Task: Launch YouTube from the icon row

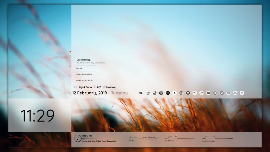Action: pos(208,93)
